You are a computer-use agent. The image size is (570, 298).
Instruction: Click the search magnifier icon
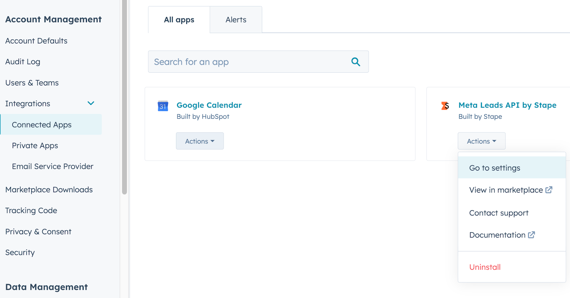tap(356, 62)
